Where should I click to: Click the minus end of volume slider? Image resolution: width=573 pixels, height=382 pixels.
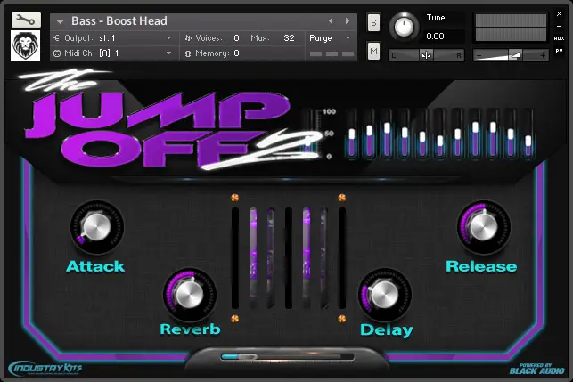[479, 56]
